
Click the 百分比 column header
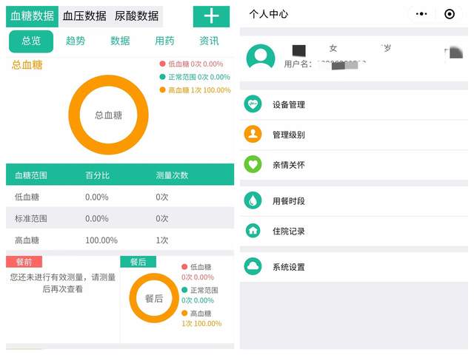pos(97,175)
